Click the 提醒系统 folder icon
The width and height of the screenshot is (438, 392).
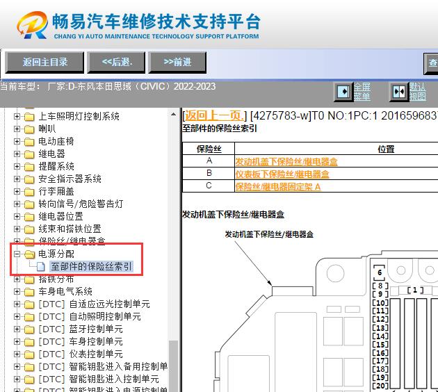point(29,167)
